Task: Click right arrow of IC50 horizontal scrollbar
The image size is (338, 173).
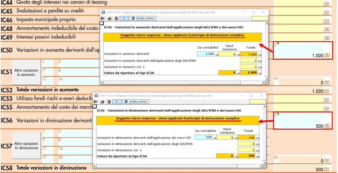Action: point(264,83)
